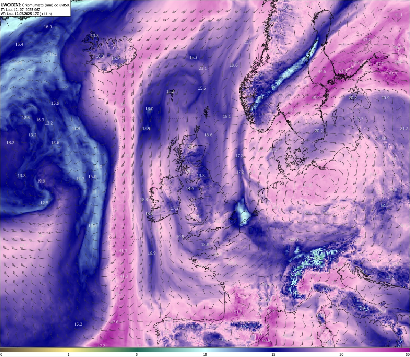Click the colorbar tick label 30
410x357 pixels.
341,354
